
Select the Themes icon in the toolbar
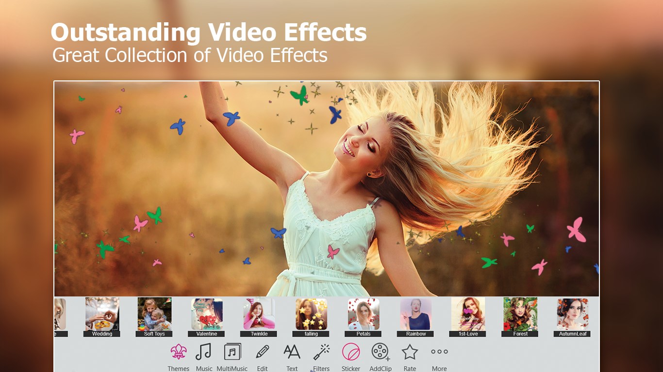pyautogui.click(x=178, y=352)
